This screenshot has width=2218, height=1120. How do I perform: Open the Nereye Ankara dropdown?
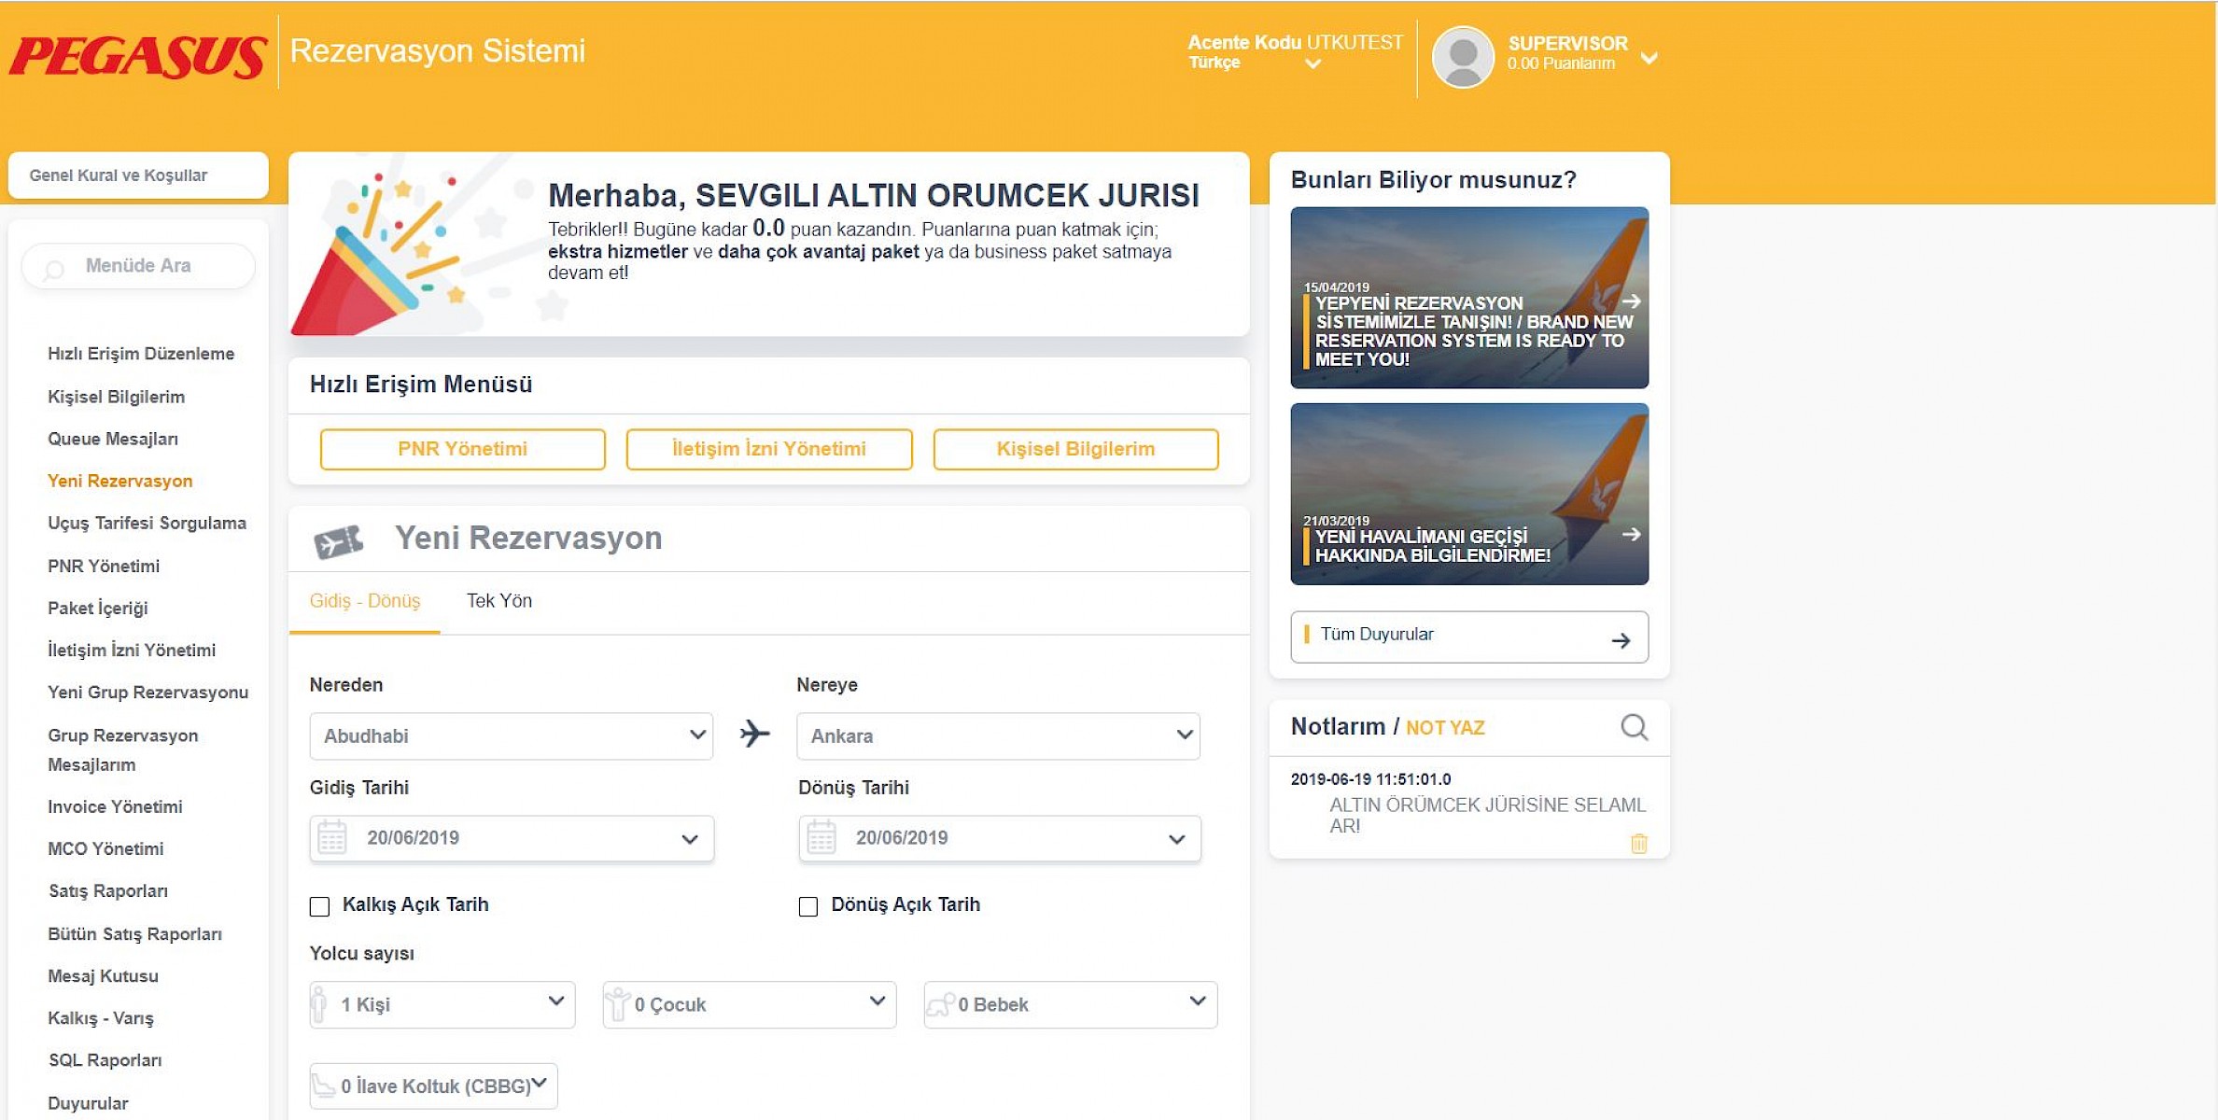click(997, 735)
